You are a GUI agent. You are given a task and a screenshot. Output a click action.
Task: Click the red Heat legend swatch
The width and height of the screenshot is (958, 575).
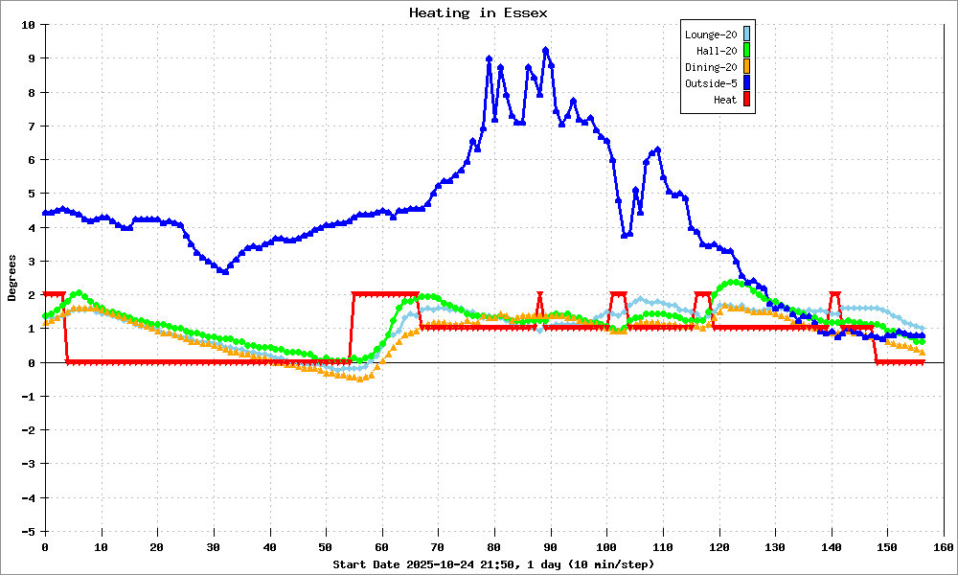pyautogui.click(x=746, y=100)
